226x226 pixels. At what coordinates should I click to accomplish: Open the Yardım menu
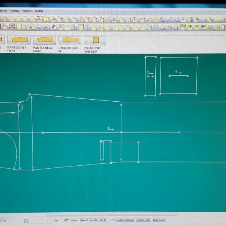(x=39, y=11)
